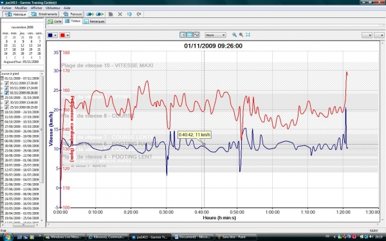Image resolution: width=386 pixels, height=241 pixels.
Task: Select week 04/10/2009 - 10/10/2009
Action: [22, 121]
